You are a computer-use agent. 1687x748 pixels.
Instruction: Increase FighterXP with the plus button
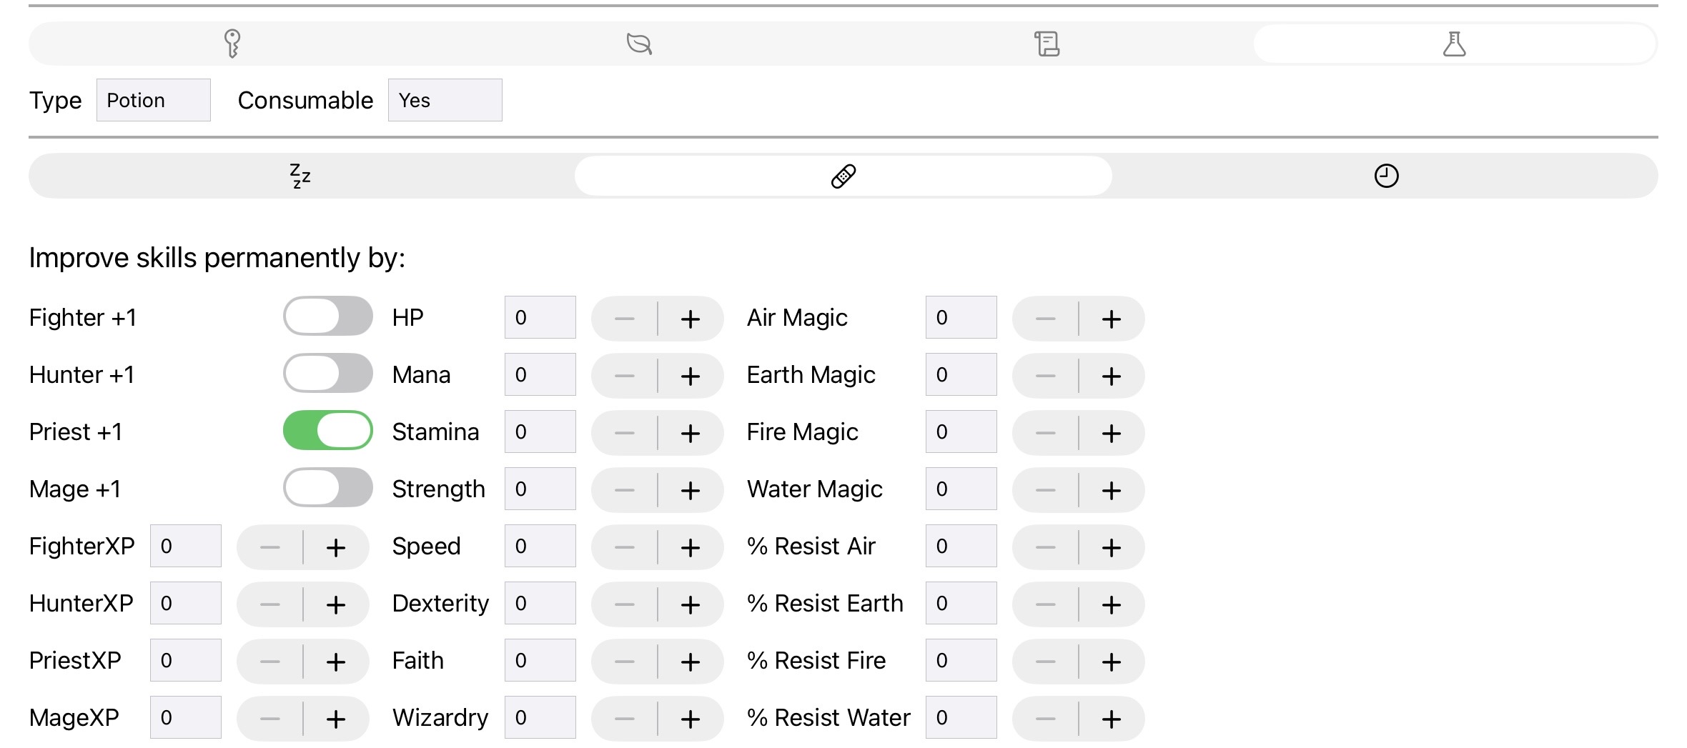point(335,547)
